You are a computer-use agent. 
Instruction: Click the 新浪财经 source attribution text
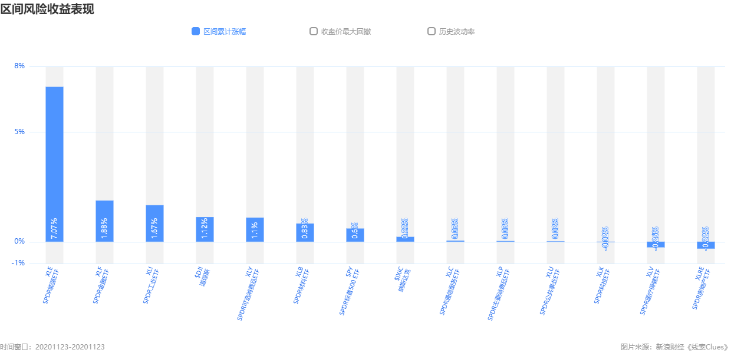pyautogui.click(x=670, y=347)
